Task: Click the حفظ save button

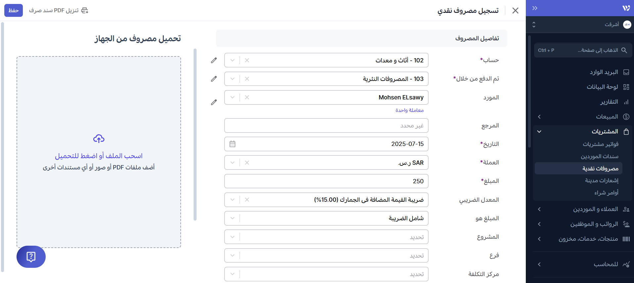Action: (14, 11)
